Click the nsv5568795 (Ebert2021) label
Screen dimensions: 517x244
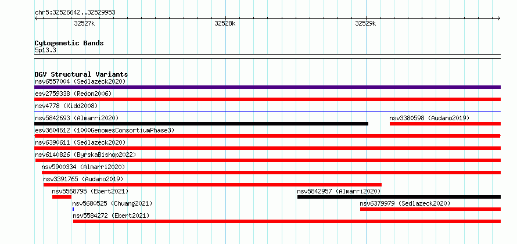(x=90, y=191)
